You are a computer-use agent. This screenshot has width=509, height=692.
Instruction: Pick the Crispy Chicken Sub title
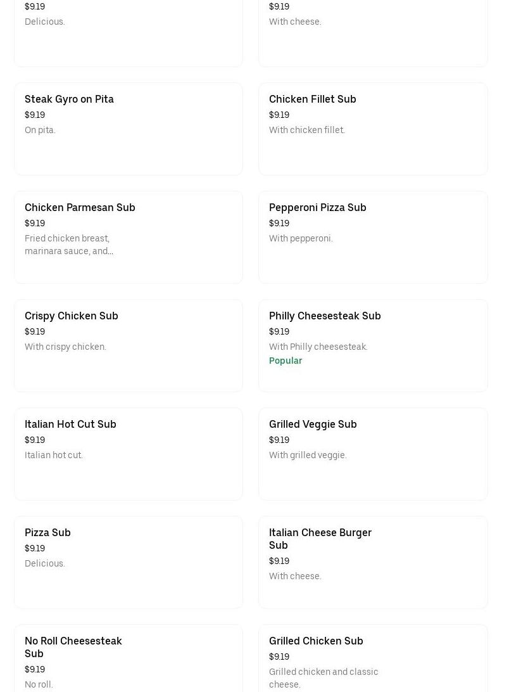(x=72, y=316)
